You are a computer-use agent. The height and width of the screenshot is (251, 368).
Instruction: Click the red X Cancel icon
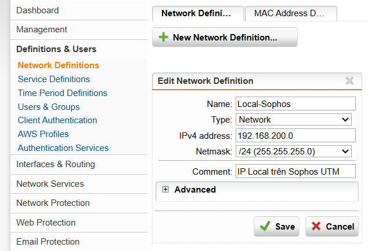pos(316,227)
